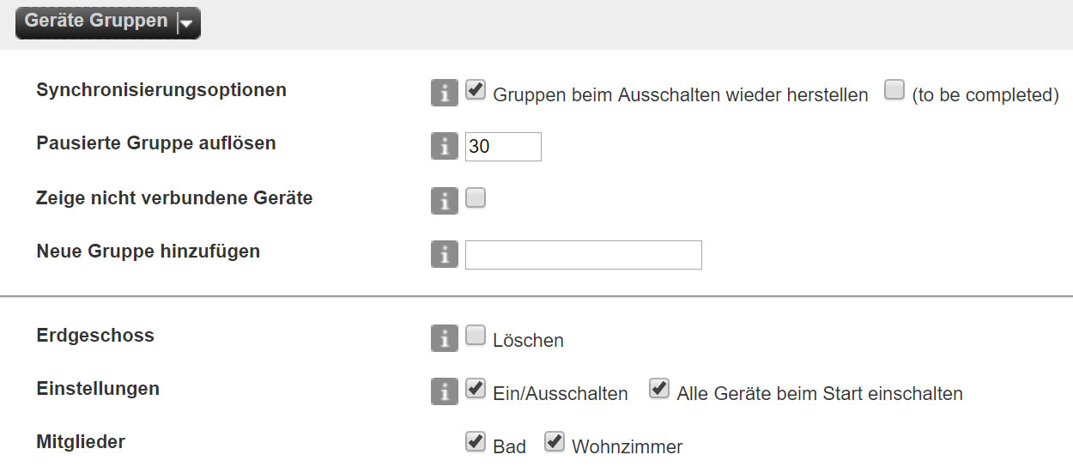Toggle the Ein/Ausschalten checkbox
This screenshot has height=473, width=1073.
[x=476, y=389]
